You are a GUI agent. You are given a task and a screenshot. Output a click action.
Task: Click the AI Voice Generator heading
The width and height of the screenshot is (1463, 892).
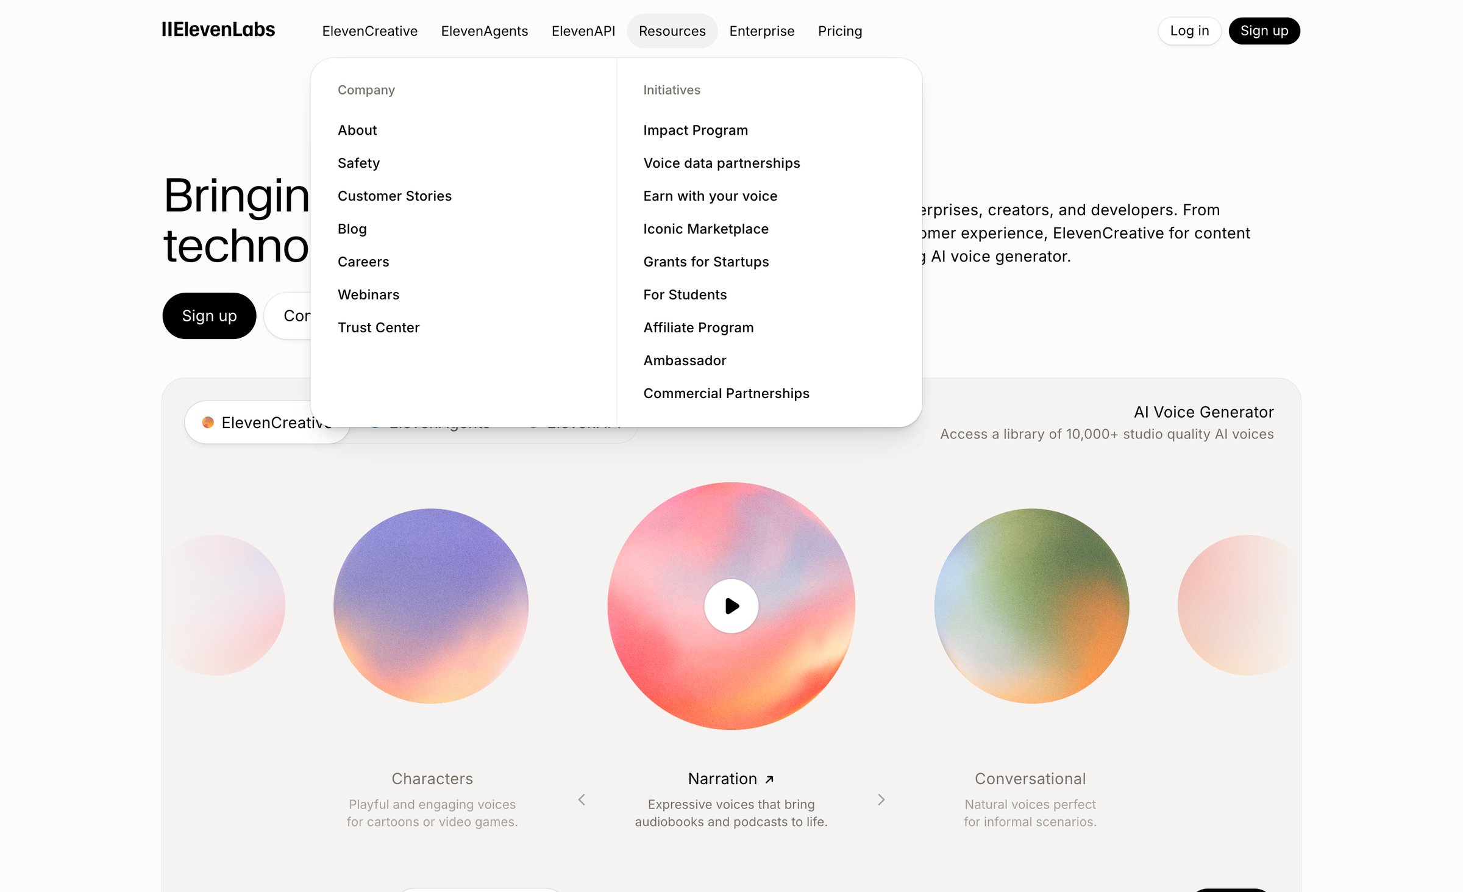coord(1203,412)
